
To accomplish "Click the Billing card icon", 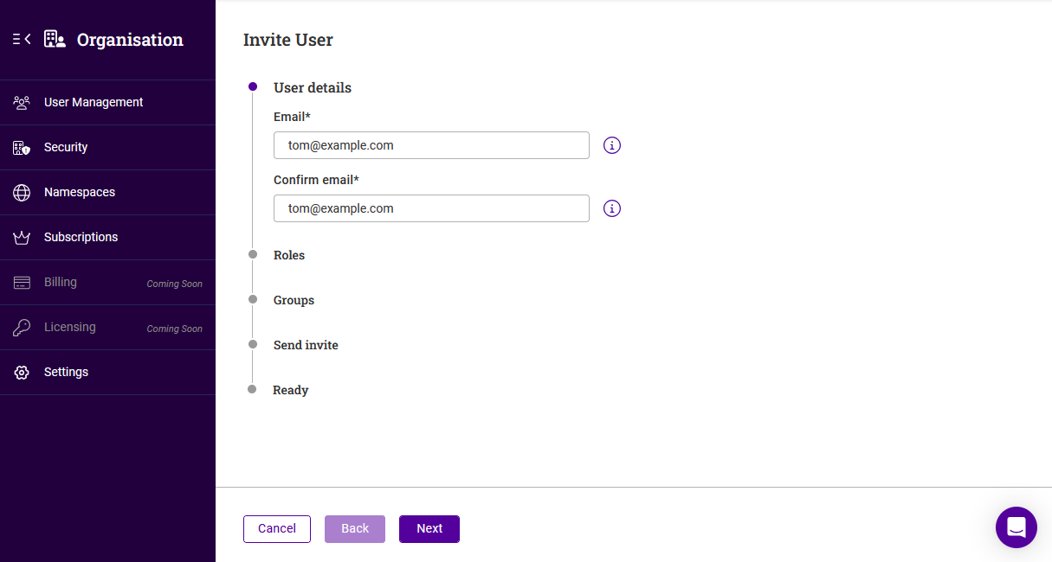I will (22, 282).
